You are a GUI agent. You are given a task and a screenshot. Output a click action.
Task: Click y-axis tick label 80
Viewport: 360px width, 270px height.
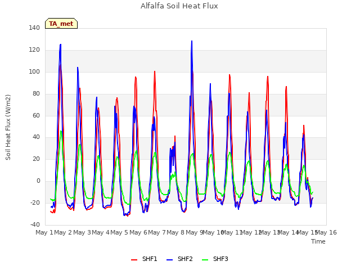36,93
